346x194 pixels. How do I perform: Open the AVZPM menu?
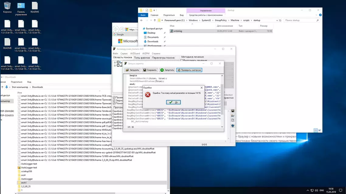pos(146,53)
